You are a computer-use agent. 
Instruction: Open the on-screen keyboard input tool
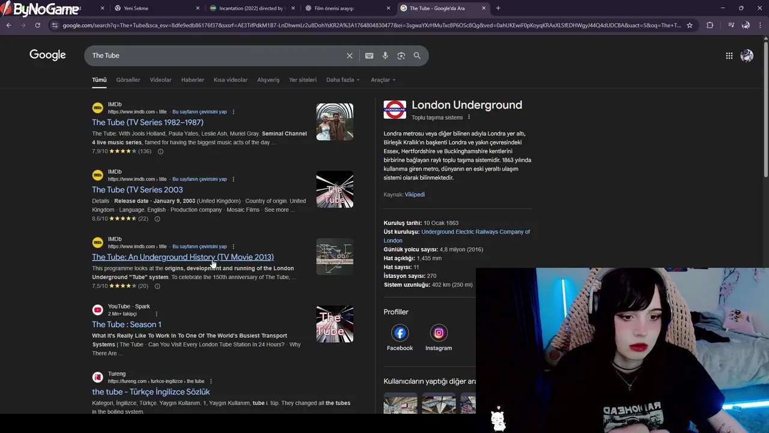pyautogui.click(x=369, y=55)
